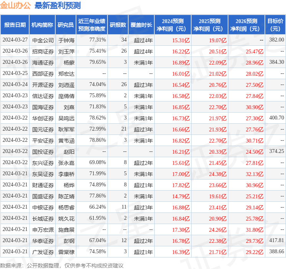Select 中金公司 in institution column
Screen dimensions: 286x269
coord(43,40)
